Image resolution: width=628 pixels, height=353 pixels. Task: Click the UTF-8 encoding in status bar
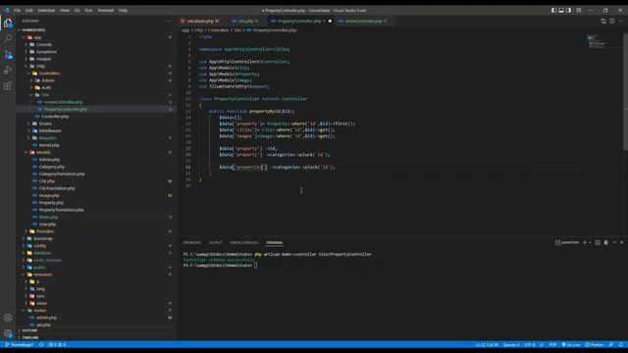click(x=530, y=344)
